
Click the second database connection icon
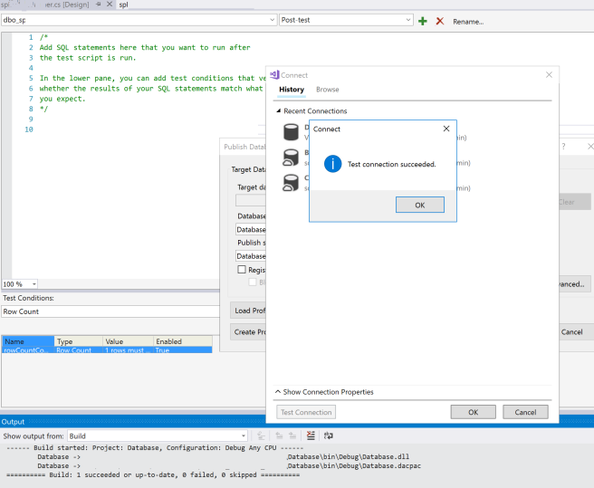click(292, 158)
